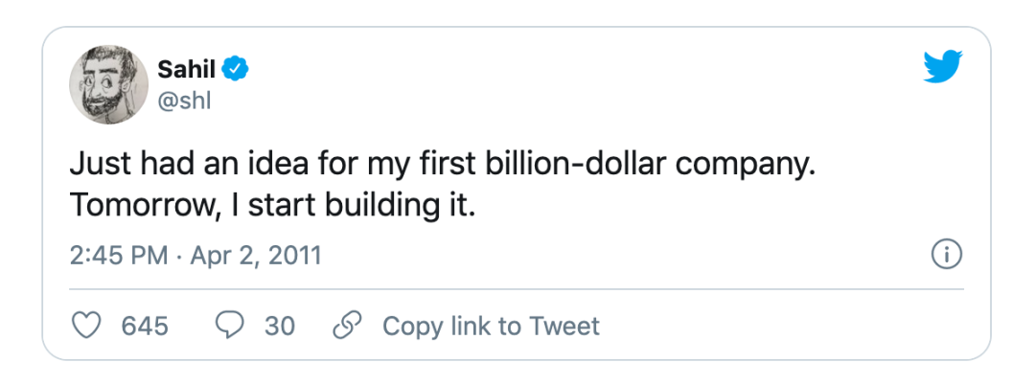Click "Tomorrow, I start building it." line
This screenshot has width=1035, height=385.
click(272, 204)
